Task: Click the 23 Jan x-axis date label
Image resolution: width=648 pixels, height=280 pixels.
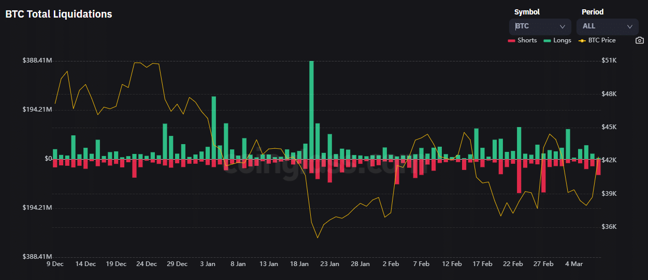Action: pos(329,264)
